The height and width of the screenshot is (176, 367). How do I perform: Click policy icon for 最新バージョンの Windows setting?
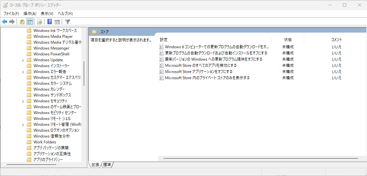pos(161,59)
